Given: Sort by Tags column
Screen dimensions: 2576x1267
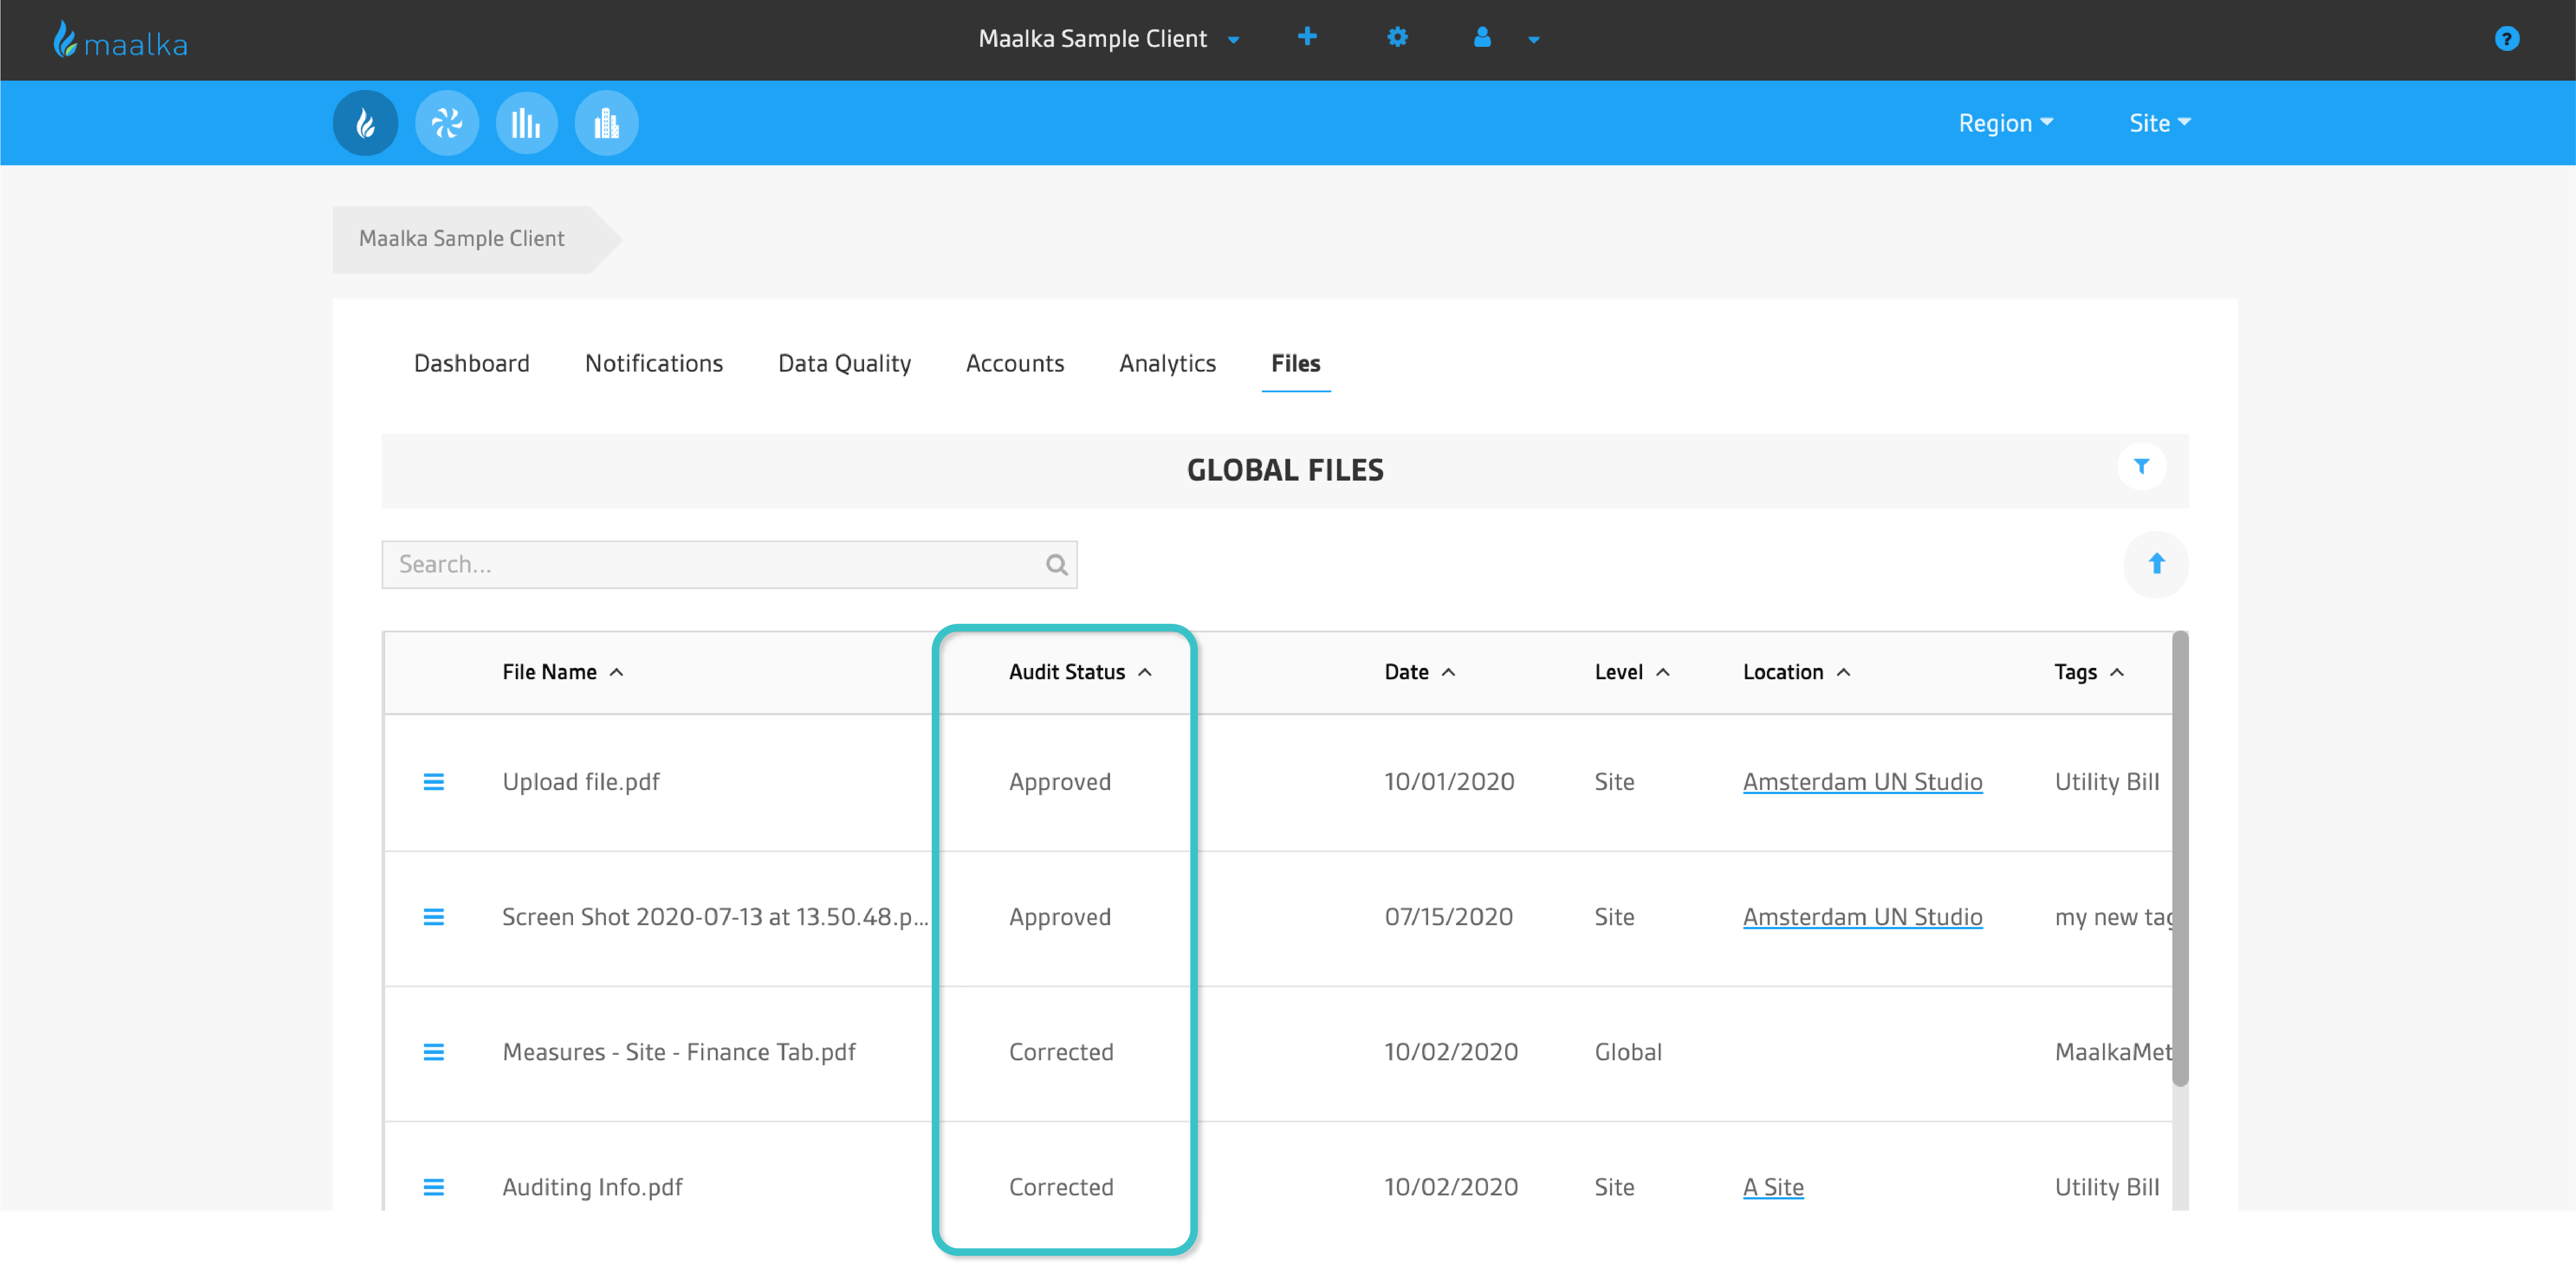Looking at the screenshot, I should (x=2089, y=672).
